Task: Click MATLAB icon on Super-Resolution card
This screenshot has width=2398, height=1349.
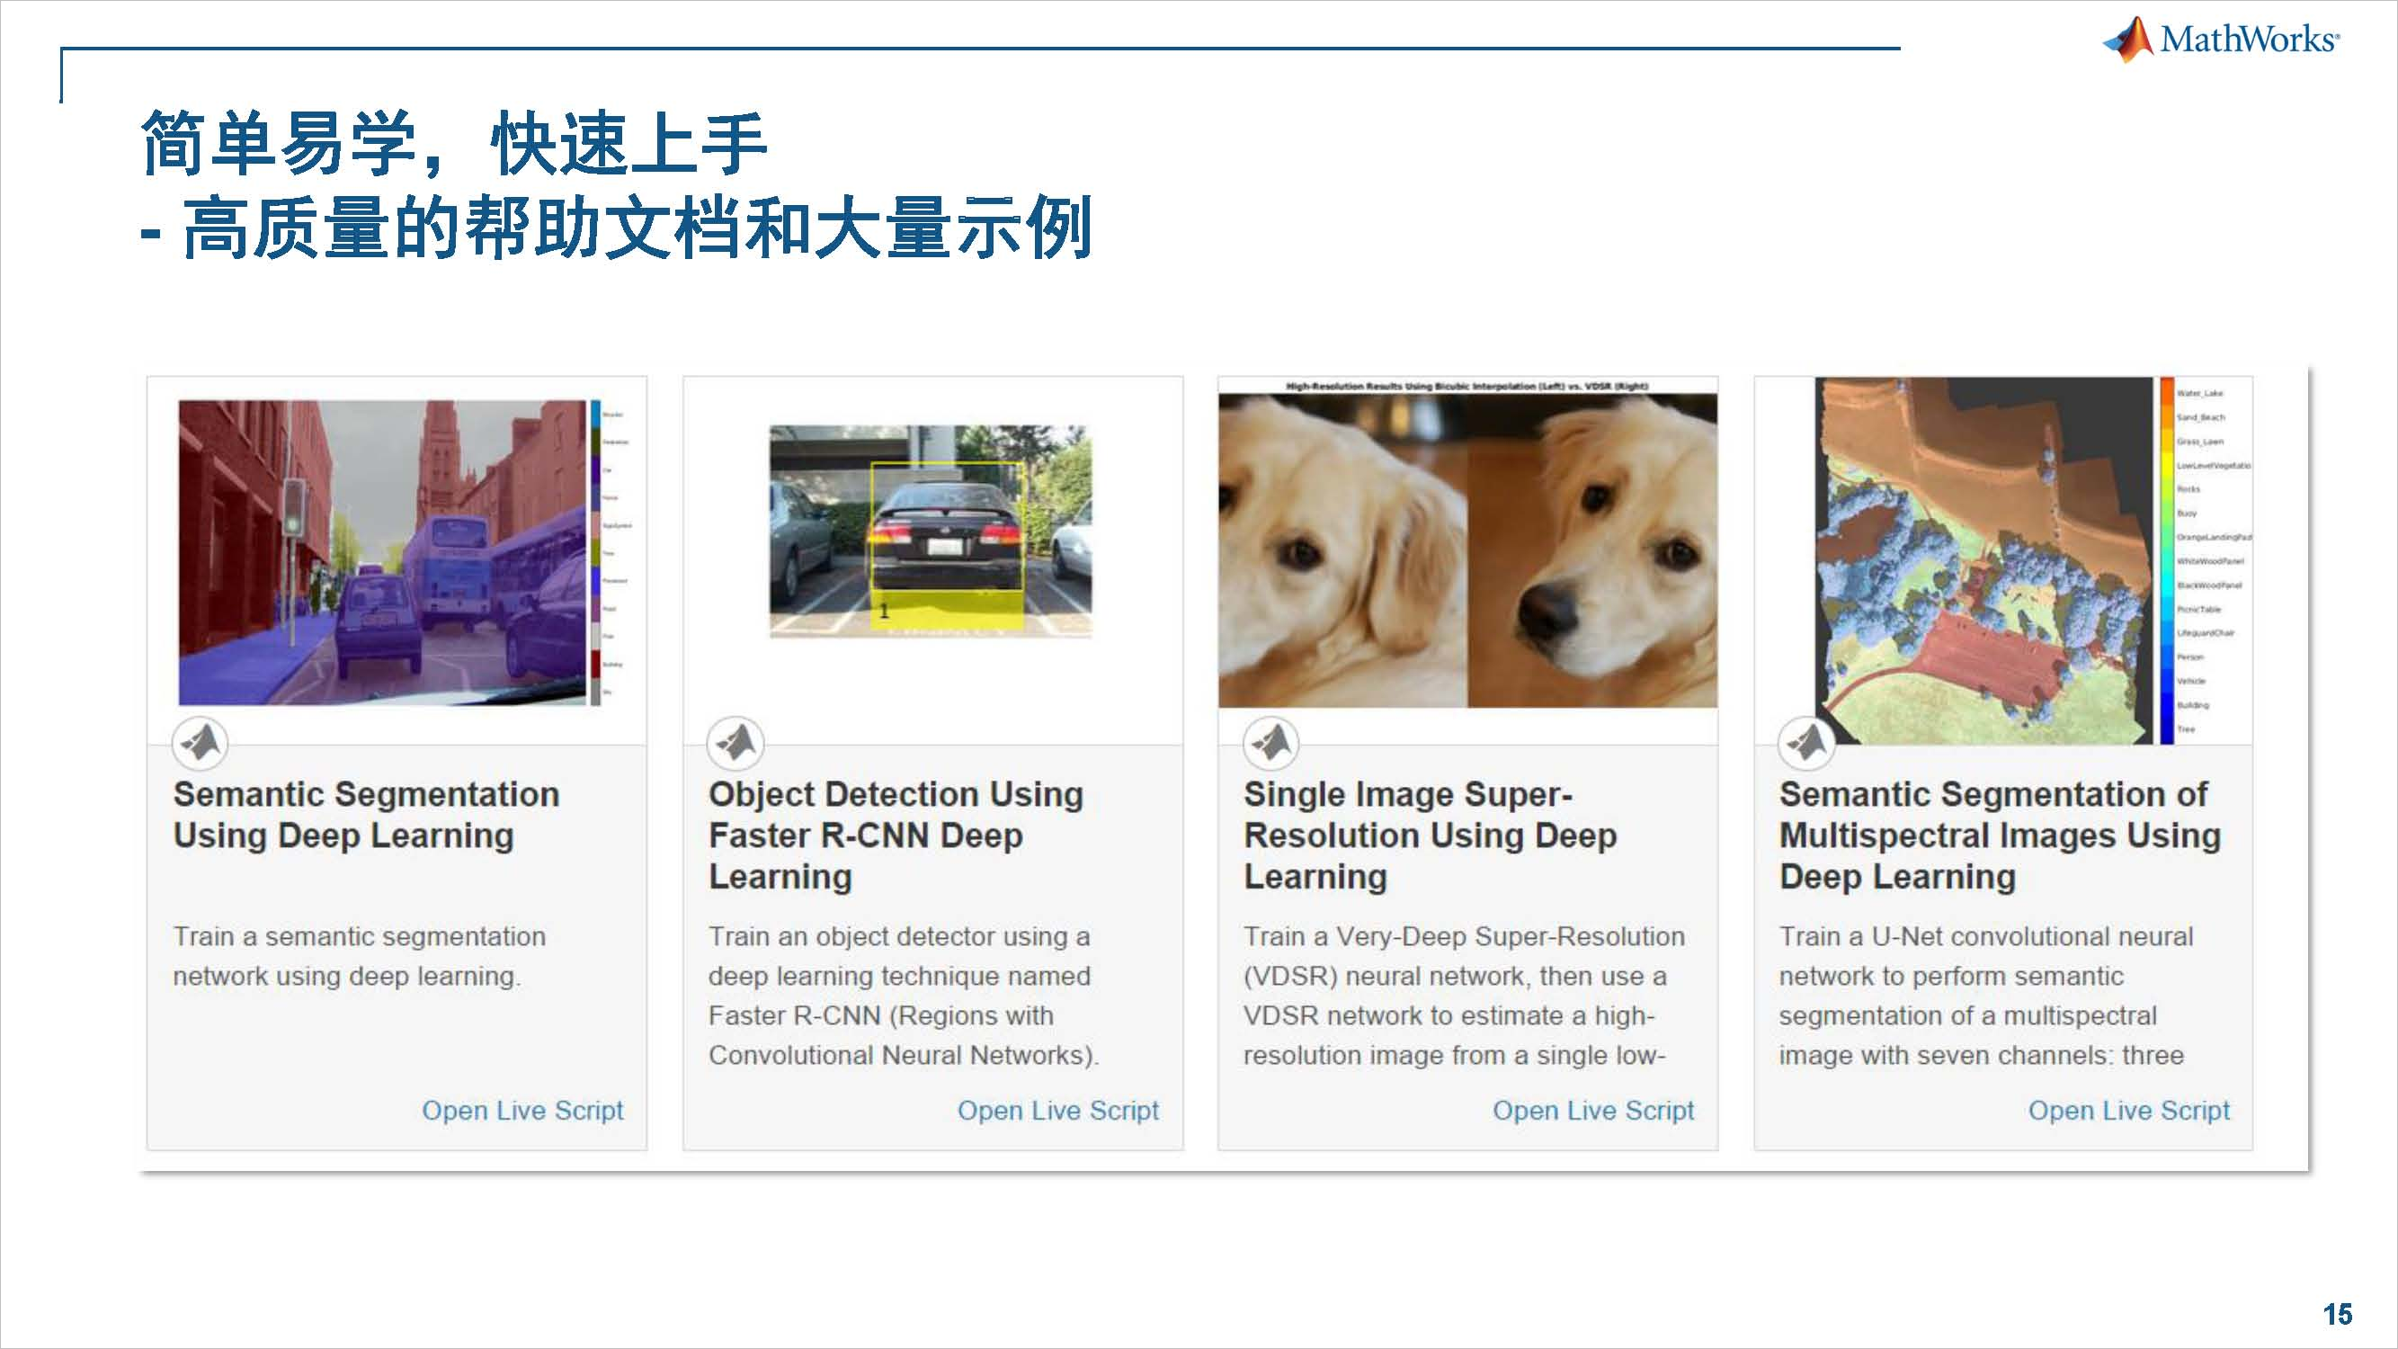Action: (1270, 743)
